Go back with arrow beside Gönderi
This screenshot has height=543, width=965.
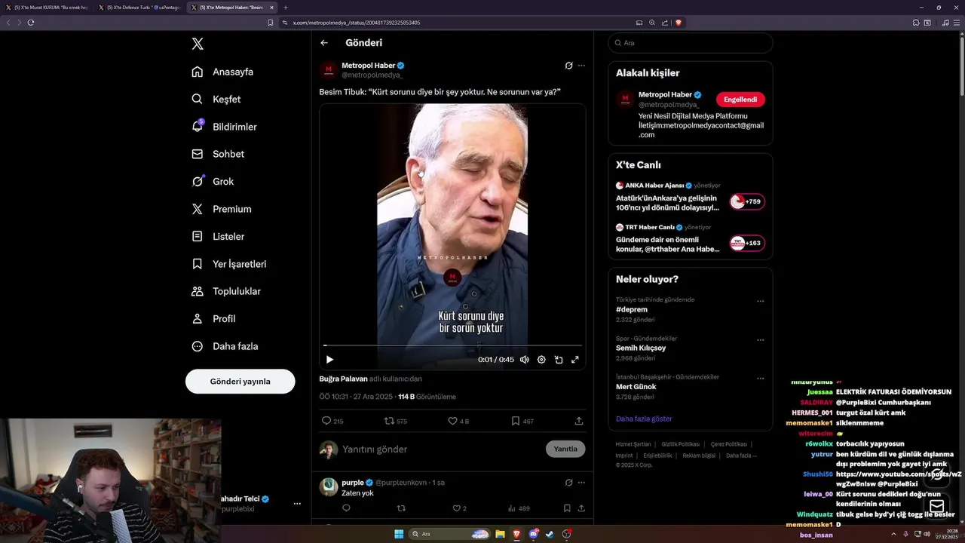[324, 43]
